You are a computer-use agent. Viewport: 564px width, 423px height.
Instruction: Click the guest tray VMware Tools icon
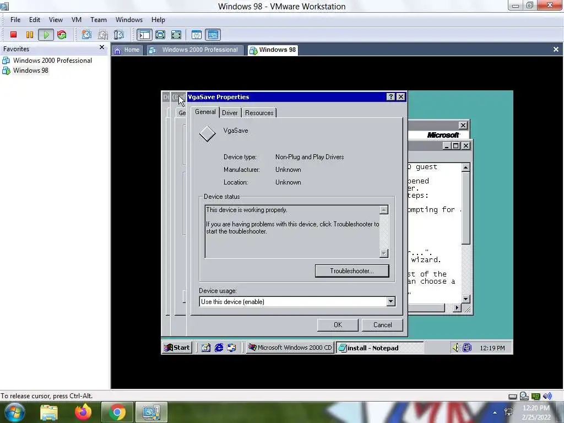[x=467, y=348]
